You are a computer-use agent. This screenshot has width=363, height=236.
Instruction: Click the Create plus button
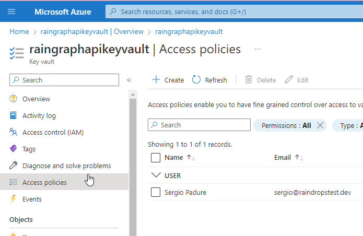(168, 80)
